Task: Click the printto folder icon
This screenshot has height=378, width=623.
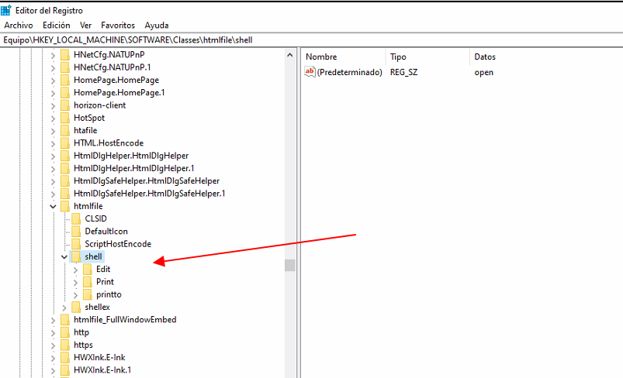Action: tap(88, 294)
